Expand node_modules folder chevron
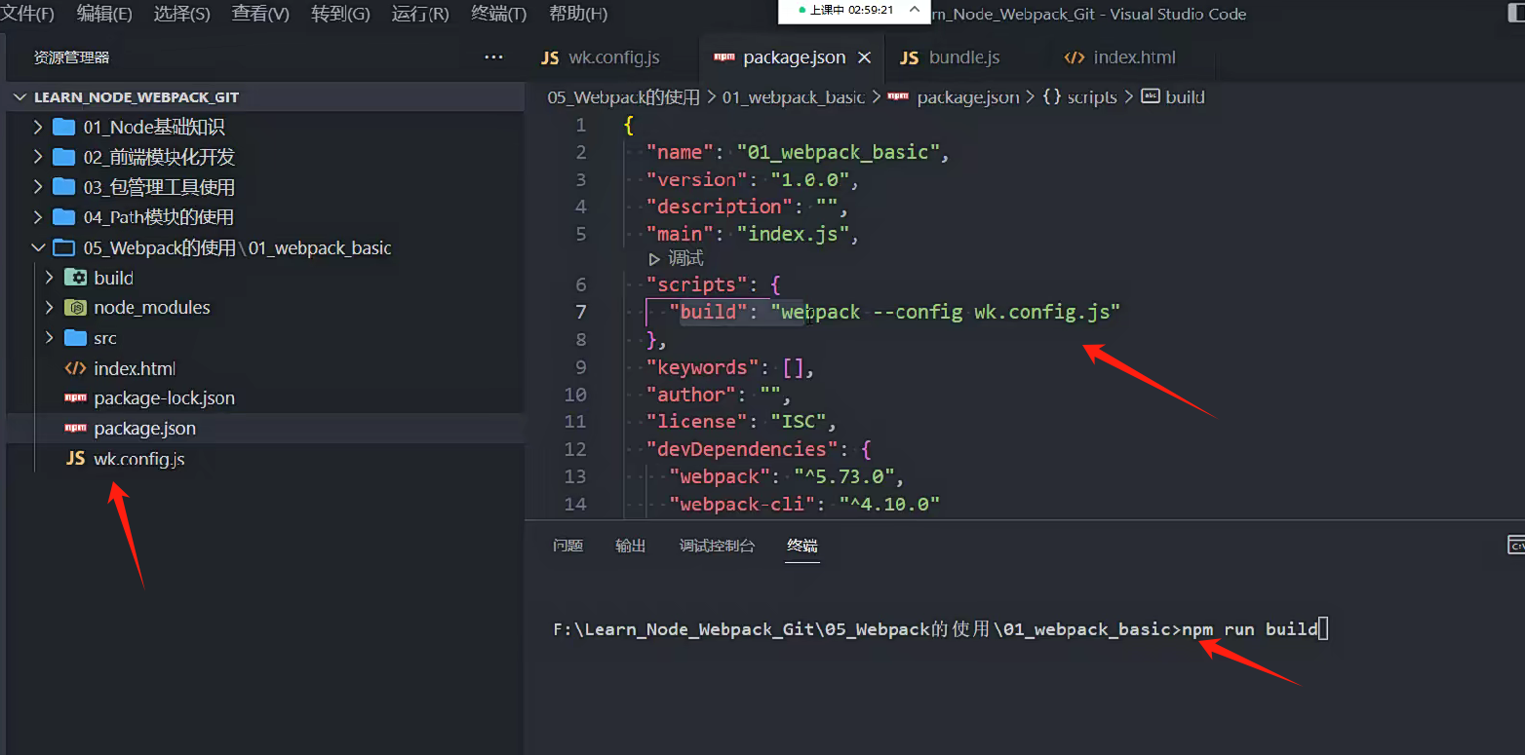 (49, 308)
